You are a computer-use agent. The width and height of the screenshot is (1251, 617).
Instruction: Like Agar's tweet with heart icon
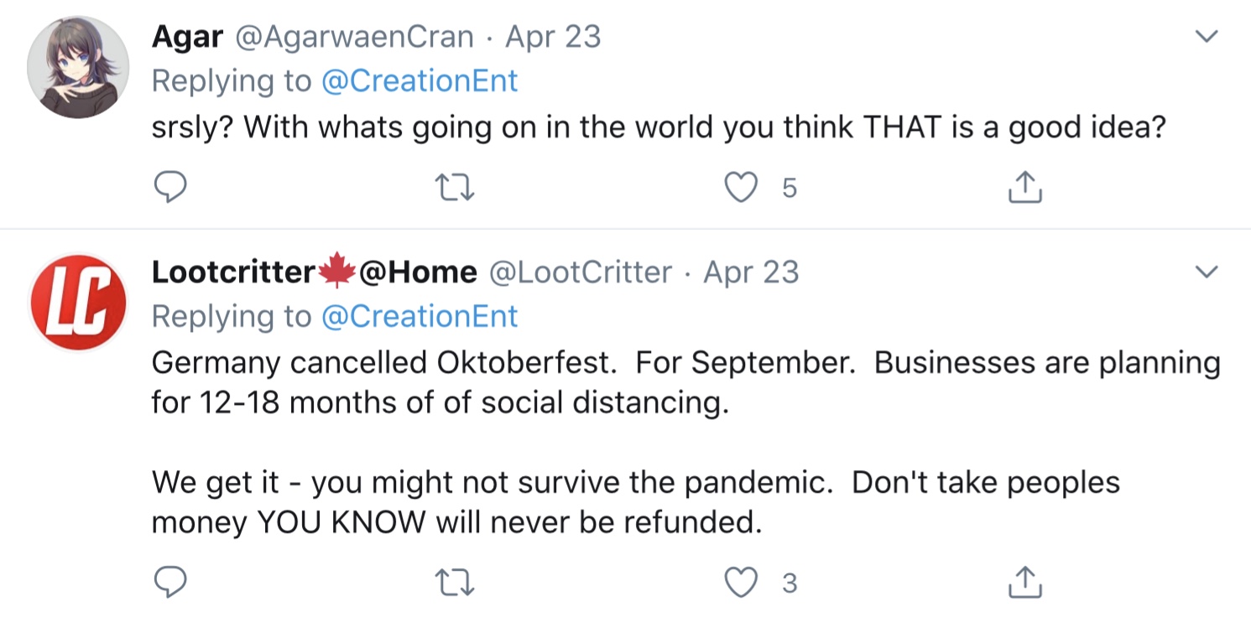741,188
